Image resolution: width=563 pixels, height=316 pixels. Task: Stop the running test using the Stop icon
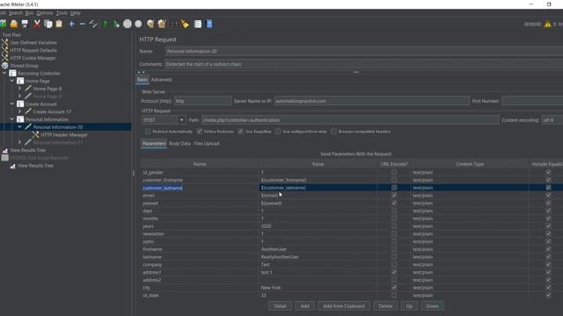pyautogui.click(x=128, y=24)
